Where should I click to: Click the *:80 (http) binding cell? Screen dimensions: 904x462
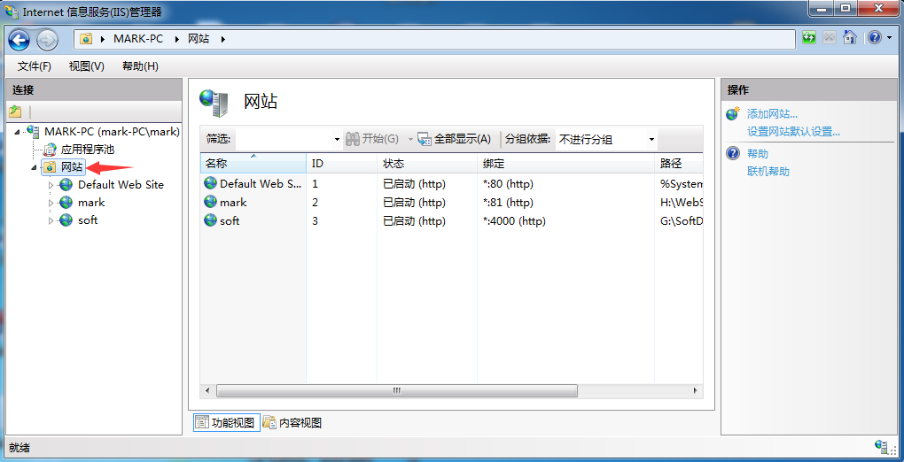point(508,184)
